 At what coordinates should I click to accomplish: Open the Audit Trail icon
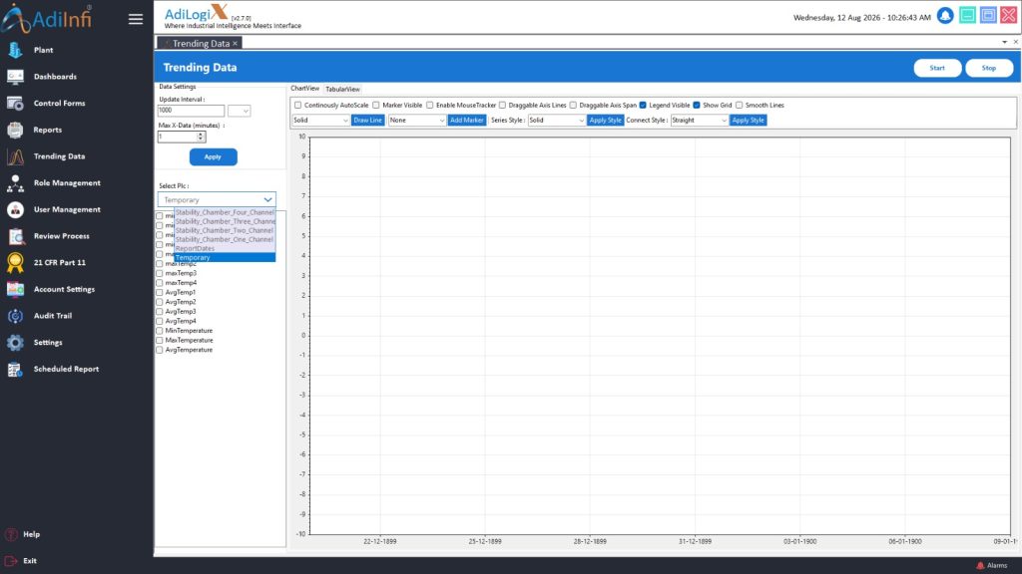(x=15, y=316)
